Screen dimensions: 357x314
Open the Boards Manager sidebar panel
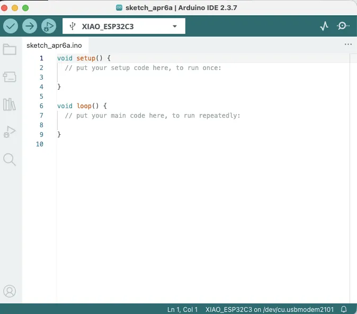pos(10,77)
